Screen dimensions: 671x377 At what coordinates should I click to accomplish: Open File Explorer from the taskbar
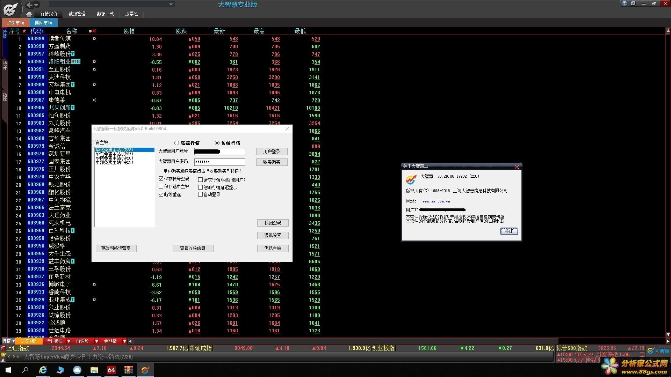(x=94, y=370)
